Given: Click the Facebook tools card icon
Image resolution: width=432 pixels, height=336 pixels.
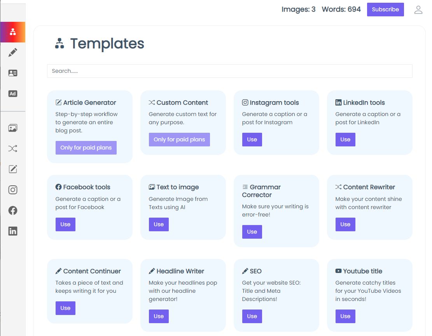Looking at the screenshot, I should coord(58,187).
